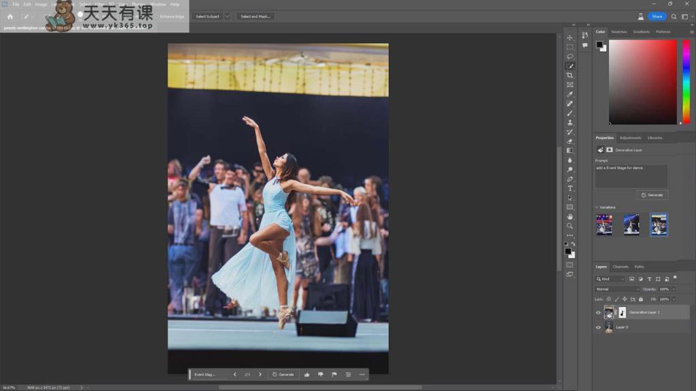Open the layer filter Kind dropdown
Viewport: 696px width, 391px height.
(610, 279)
